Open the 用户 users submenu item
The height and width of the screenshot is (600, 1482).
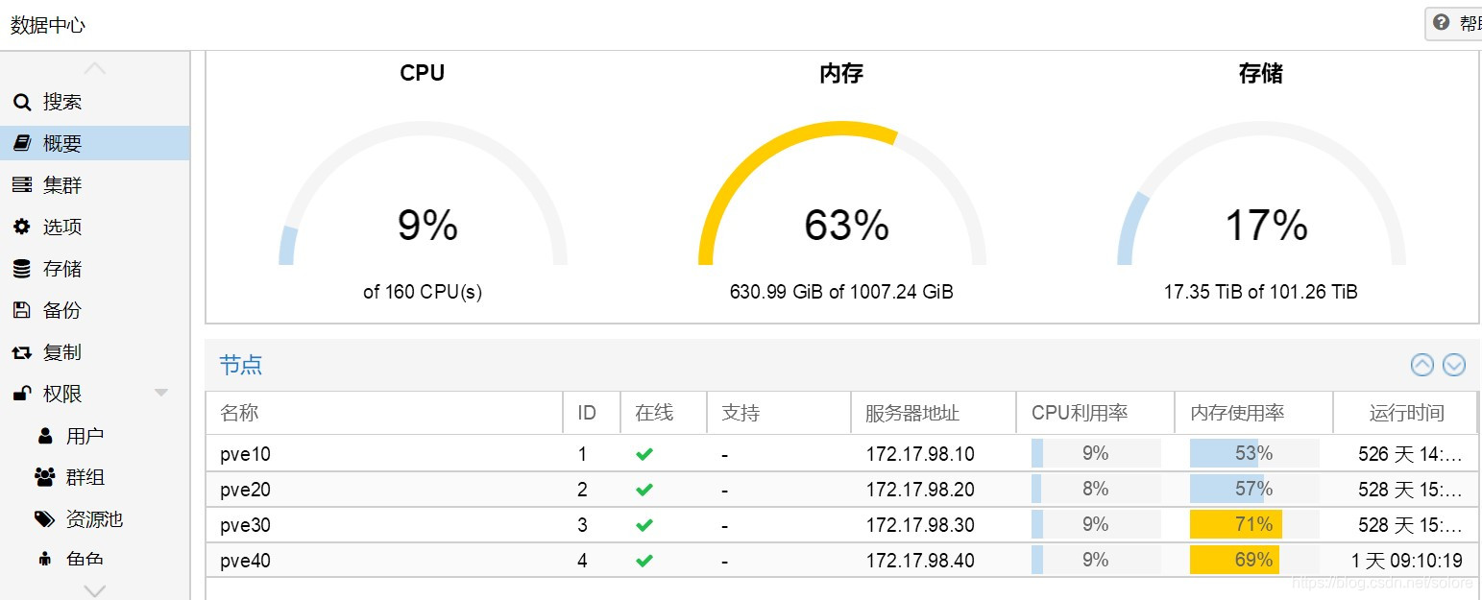(x=94, y=436)
